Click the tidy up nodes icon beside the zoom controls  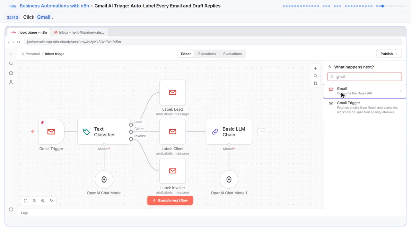coord(51,201)
